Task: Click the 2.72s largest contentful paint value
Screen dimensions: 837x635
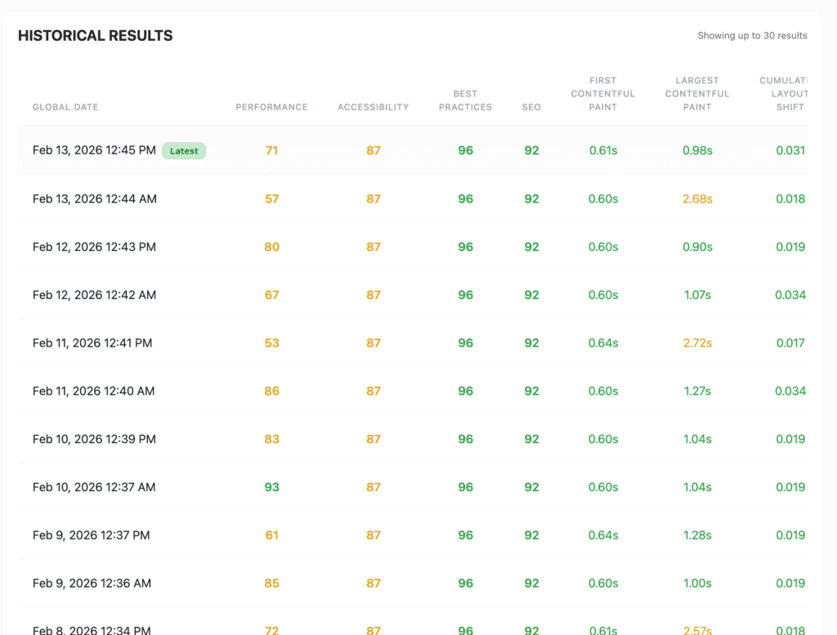Action: click(697, 343)
